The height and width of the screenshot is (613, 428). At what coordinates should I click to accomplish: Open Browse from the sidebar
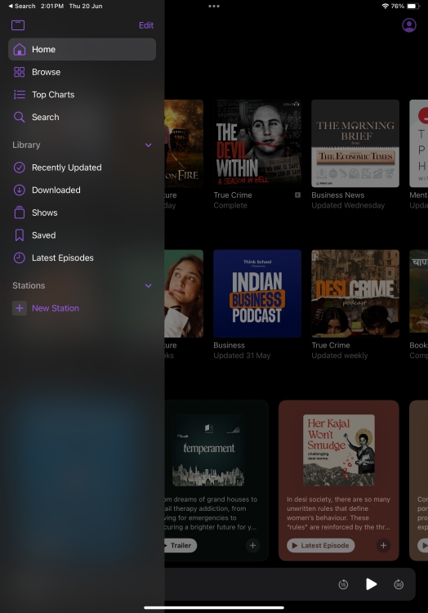82,72
